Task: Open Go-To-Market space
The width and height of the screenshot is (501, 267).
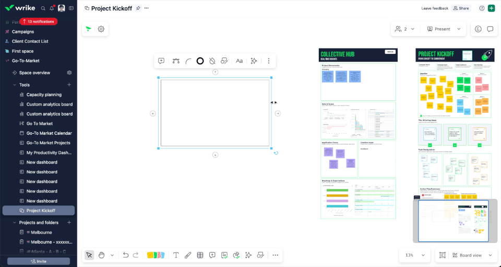Action: pos(26,61)
